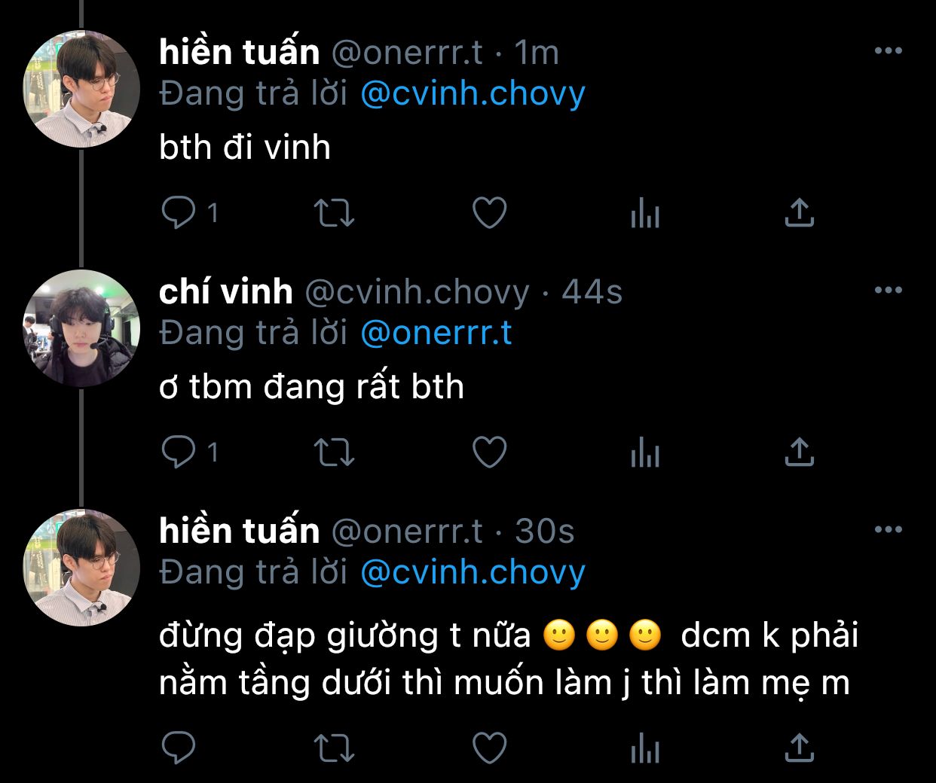Open more options on the last tweet
The height and width of the screenshot is (783, 936).
[888, 530]
